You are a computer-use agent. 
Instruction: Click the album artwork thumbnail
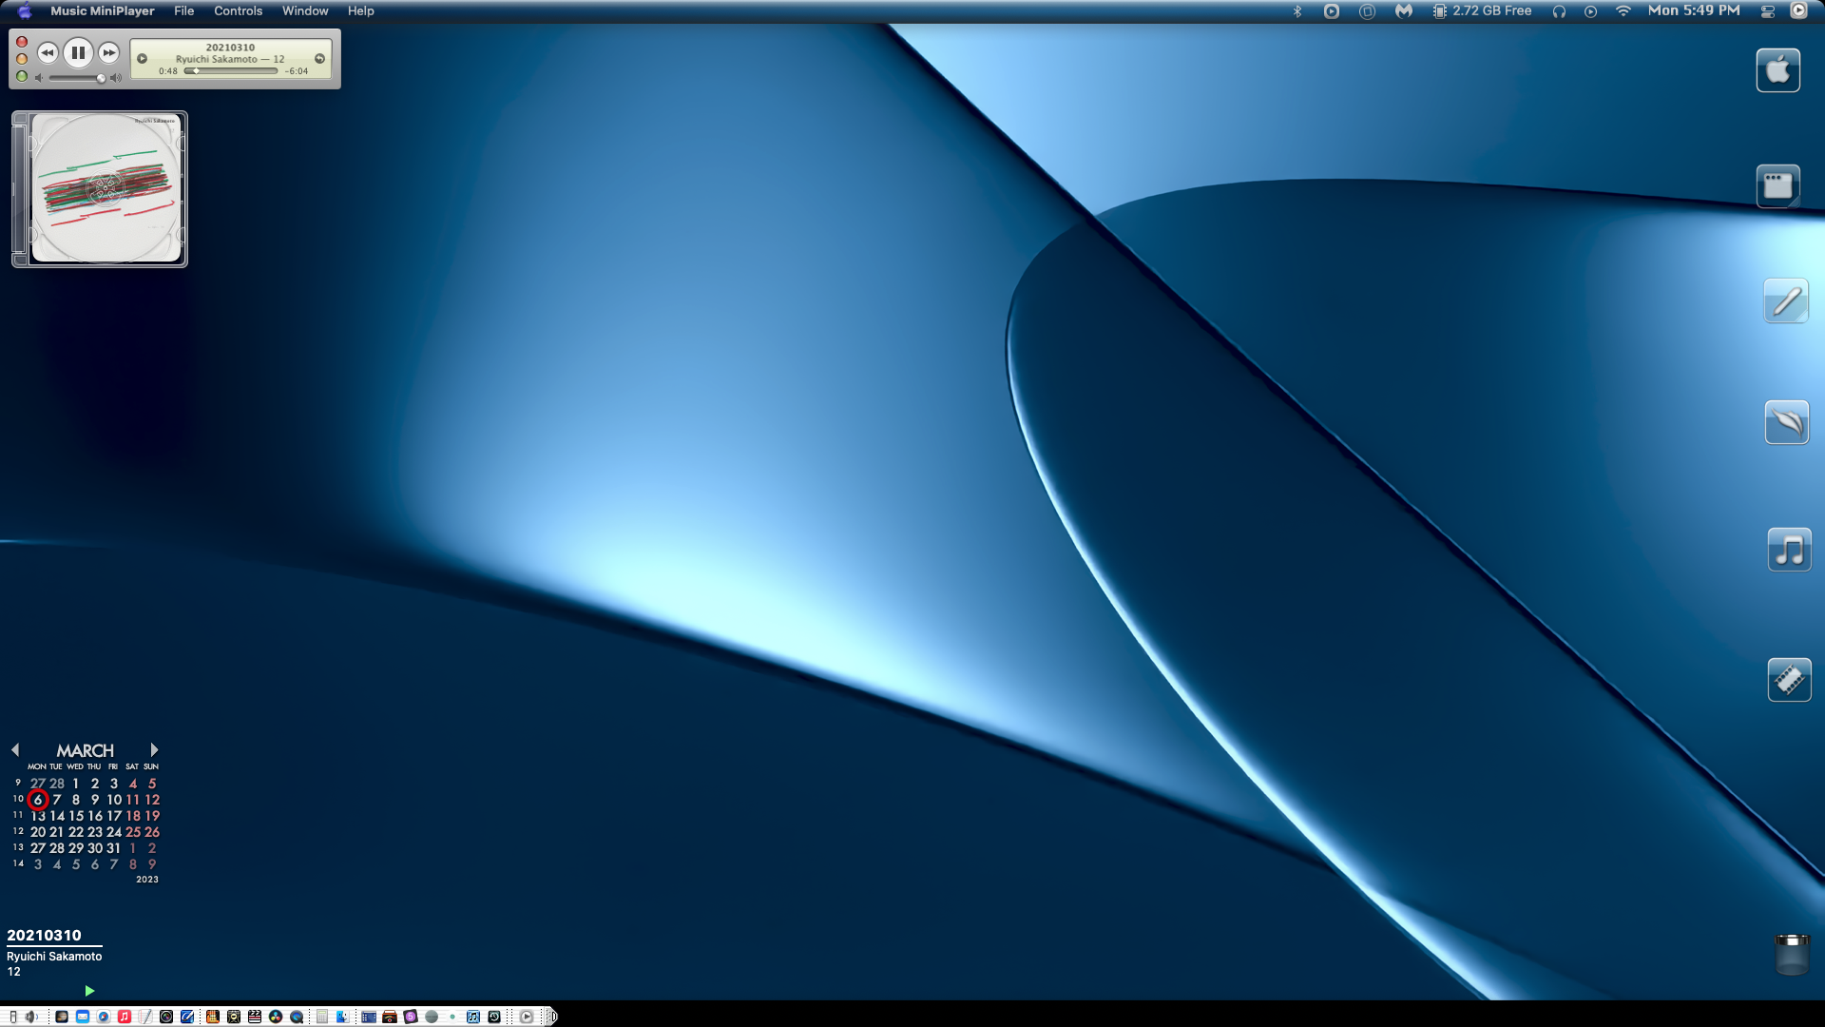click(x=105, y=188)
